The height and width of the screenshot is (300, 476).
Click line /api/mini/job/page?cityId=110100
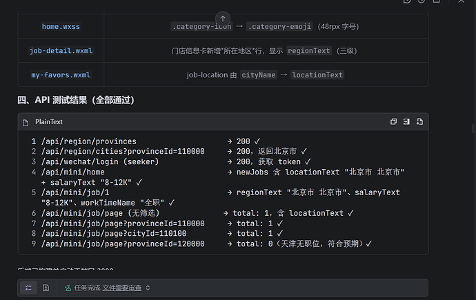coord(114,234)
